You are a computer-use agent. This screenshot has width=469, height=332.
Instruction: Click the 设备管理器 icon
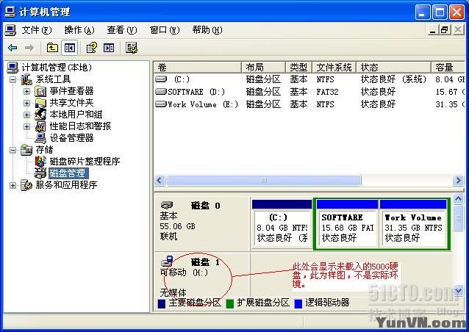[x=40, y=138]
